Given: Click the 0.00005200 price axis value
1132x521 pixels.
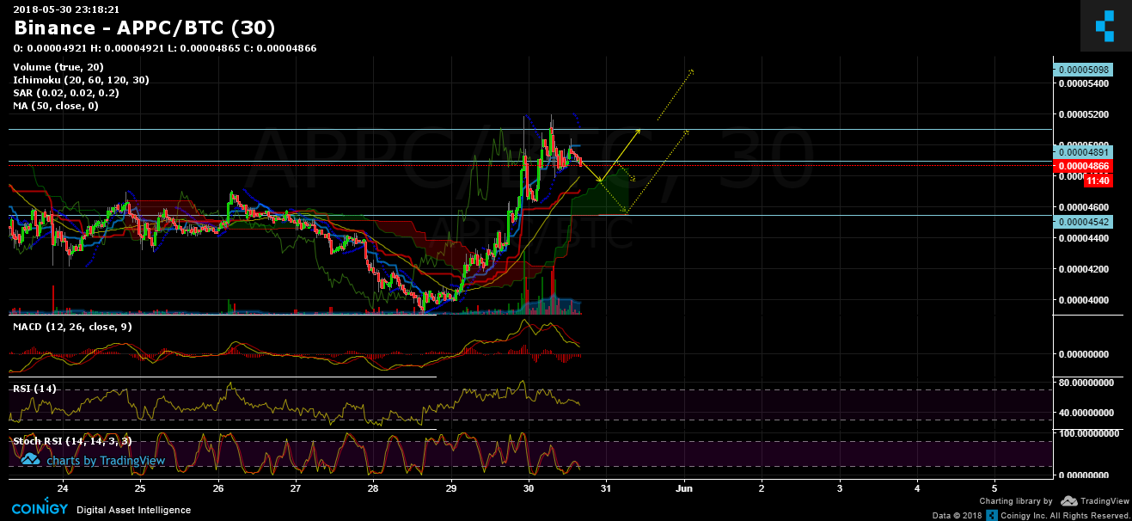Looking at the screenshot, I should pyautogui.click(x=1086, y=114).
